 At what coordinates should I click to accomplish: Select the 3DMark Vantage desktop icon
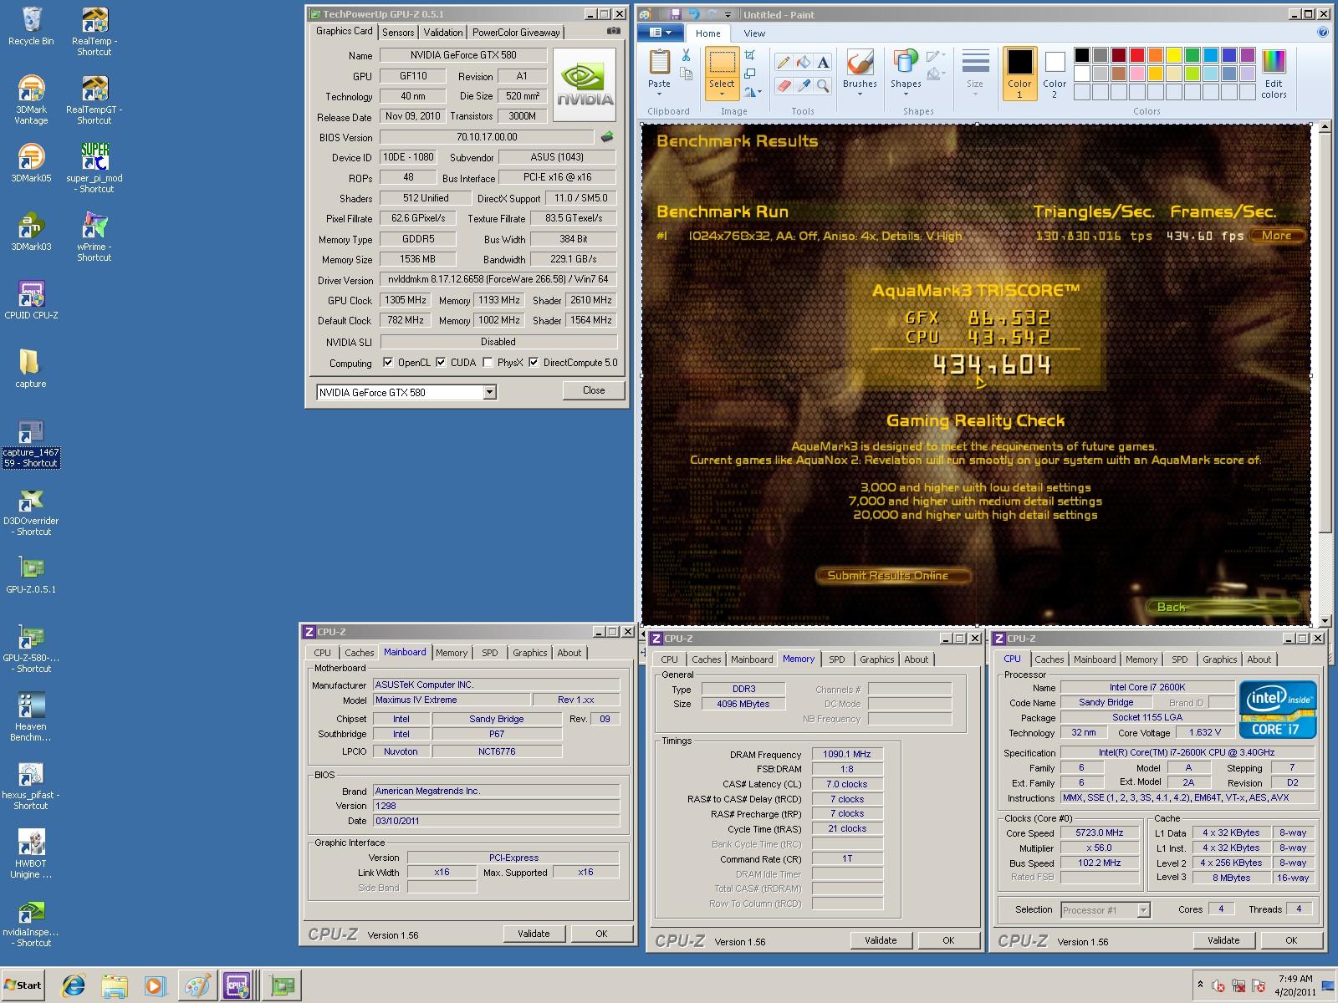pos(31,100)
